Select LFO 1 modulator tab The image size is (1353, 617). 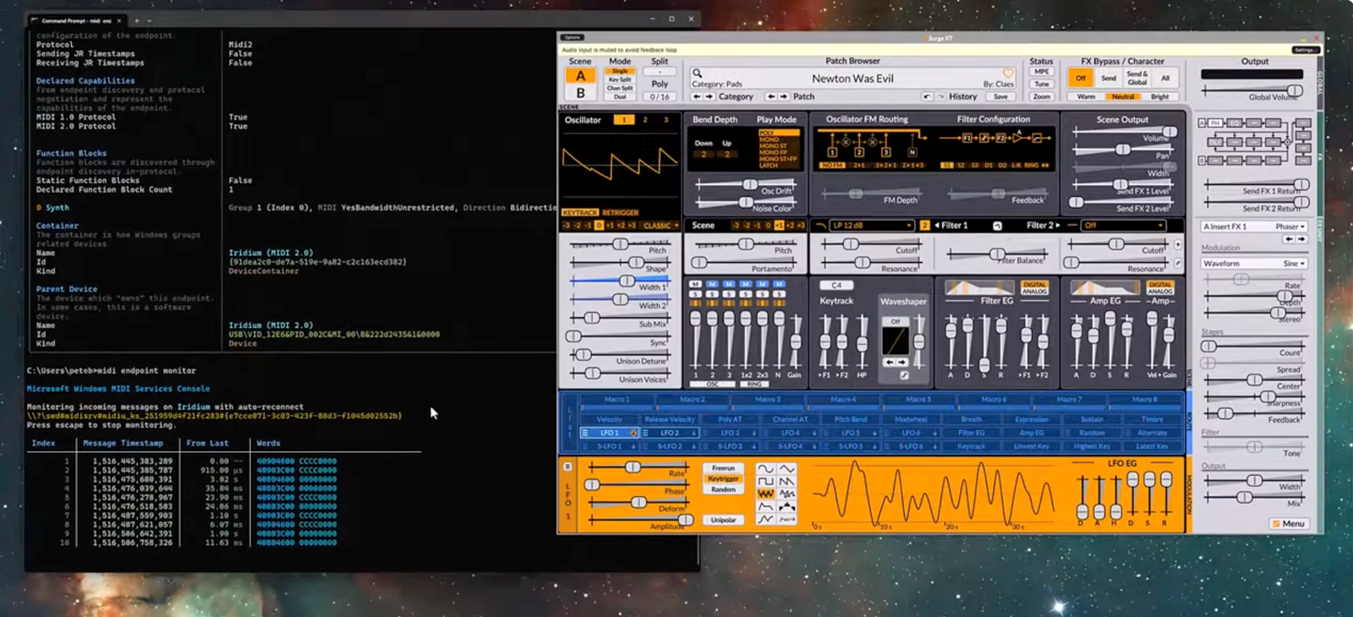tap(610, 433)
